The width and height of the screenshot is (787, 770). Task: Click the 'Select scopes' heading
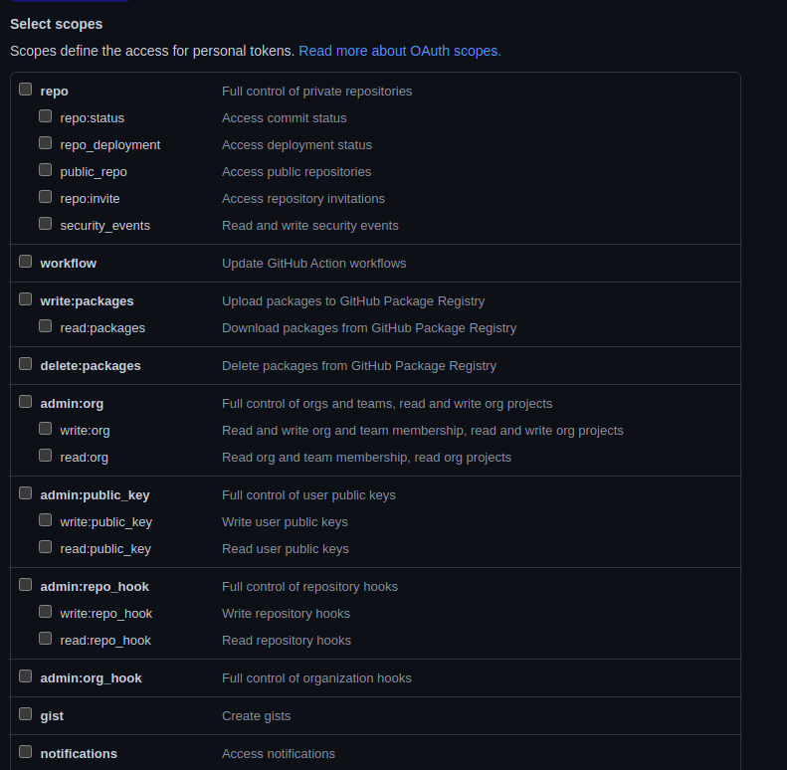click(x=56, y=24)
